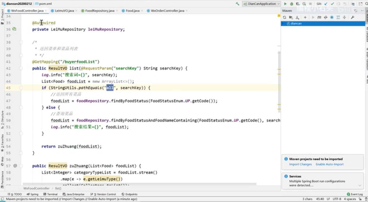Open the Spring tool window
Image resolution: width=368 pixels, height=202 pixels.
click(32, 194)
